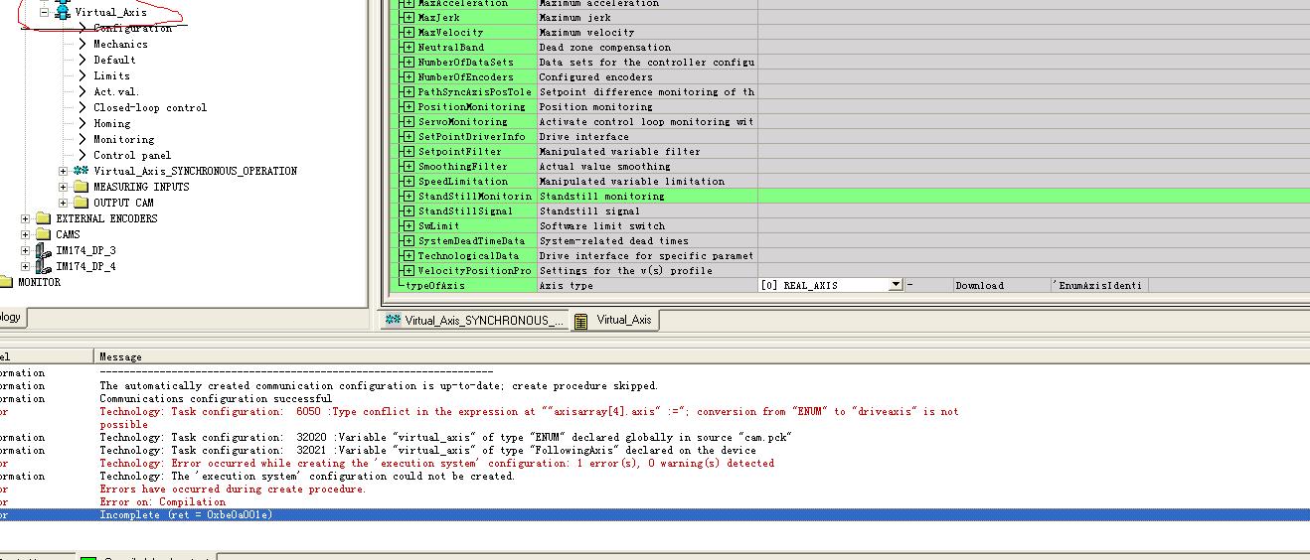Open Mechanics under Virtual_Axis
The image size is (1310, 560).
120,44
